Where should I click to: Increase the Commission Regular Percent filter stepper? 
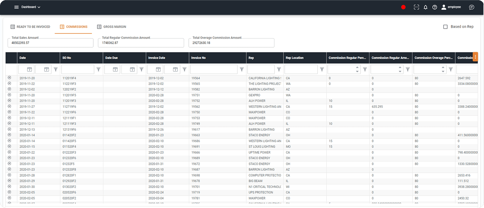(x=357, y=67)
